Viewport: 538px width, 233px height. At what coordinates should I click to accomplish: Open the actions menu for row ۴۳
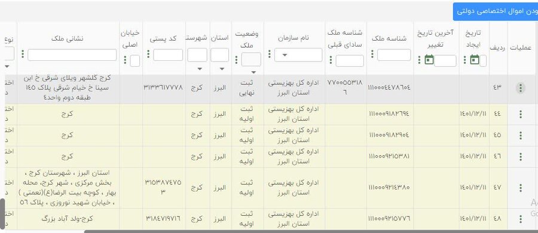(x=521, y=88)
